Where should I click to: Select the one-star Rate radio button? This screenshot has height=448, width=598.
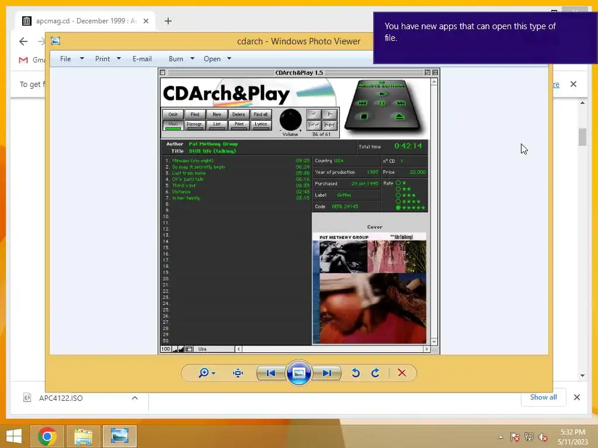(x=398, y=183)
